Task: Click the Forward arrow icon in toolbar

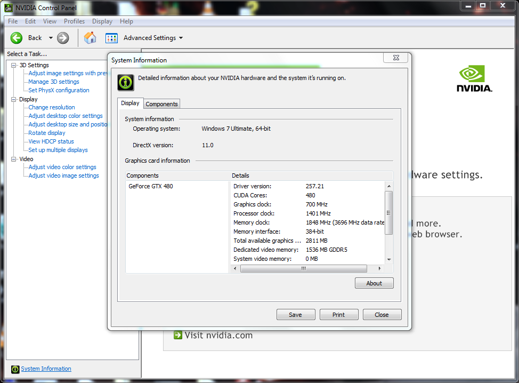Action: click(63, 38)
